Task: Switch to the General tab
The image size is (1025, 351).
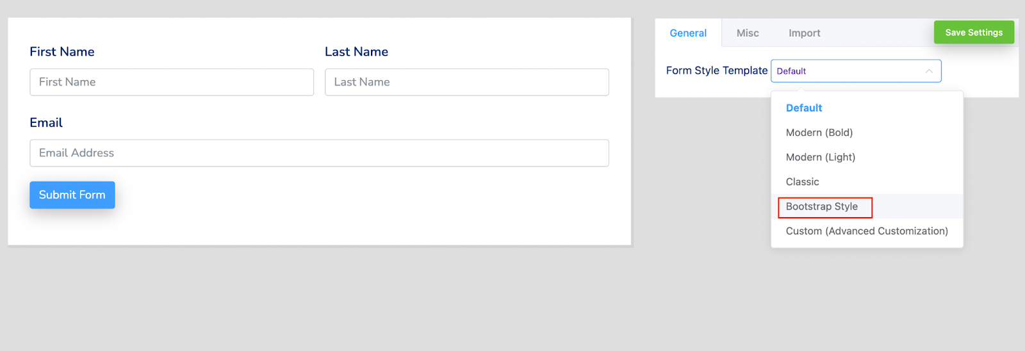Action: 688,33
